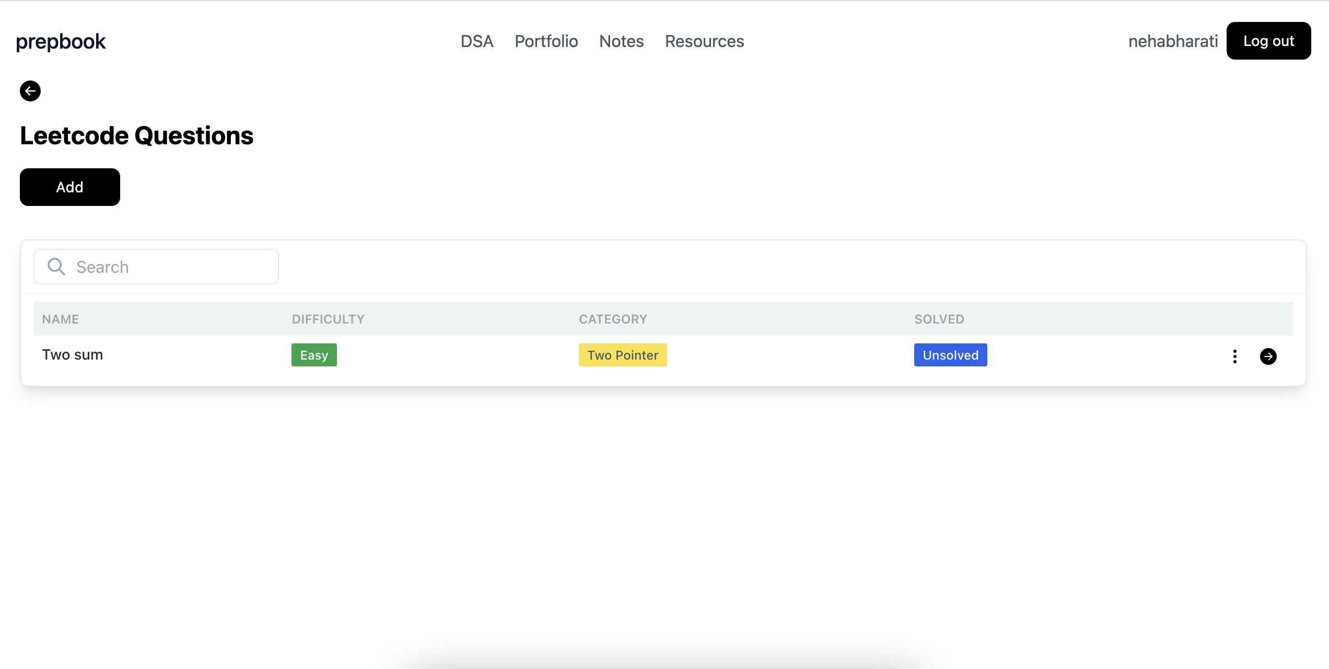1329x669 pixels.
Task: Click the prepbook logo
Action: tap(61, 41)
